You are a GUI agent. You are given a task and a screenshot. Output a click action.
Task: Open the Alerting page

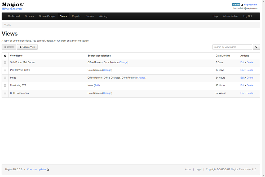[103, 16]
